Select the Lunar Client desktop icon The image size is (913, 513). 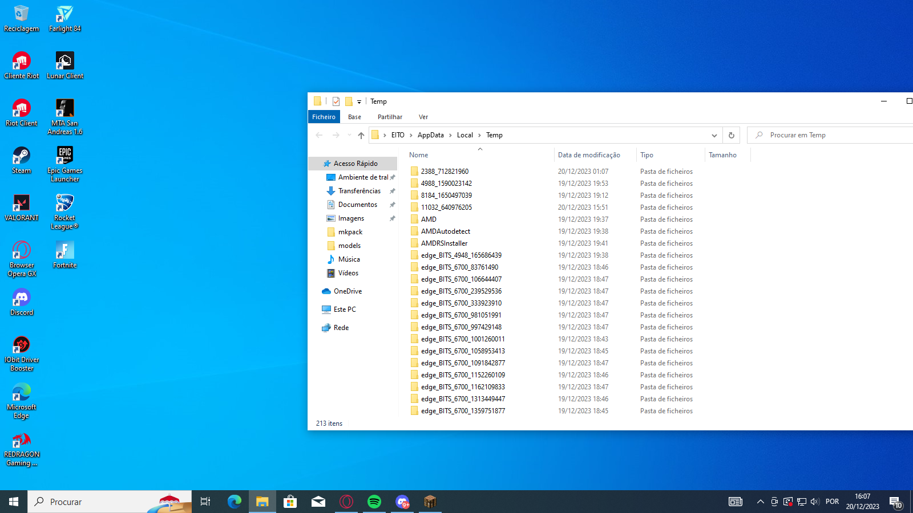[x=64, y=66]
